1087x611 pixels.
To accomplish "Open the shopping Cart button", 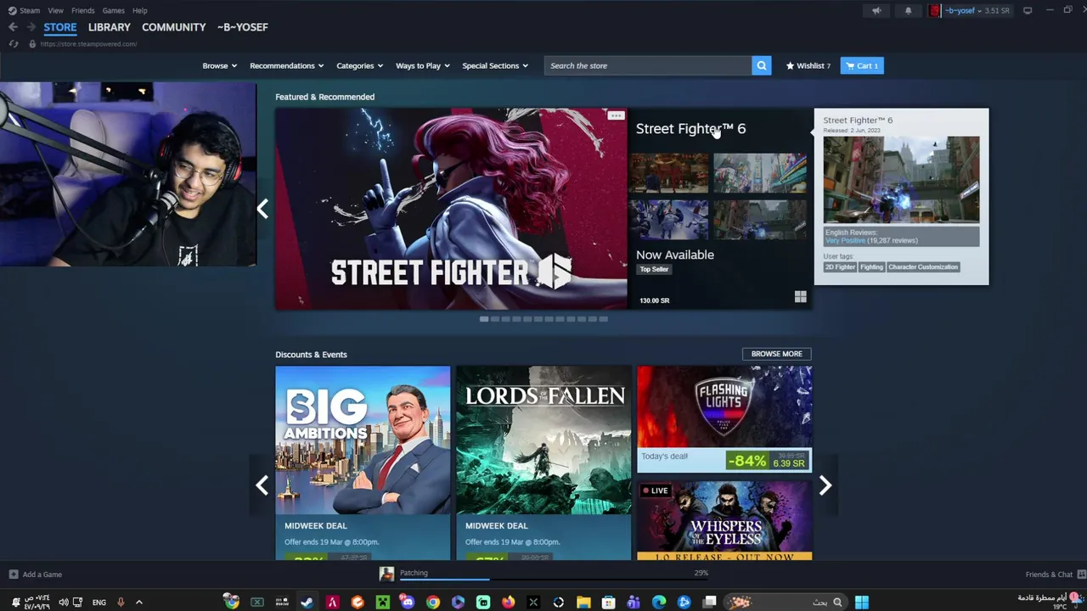I will point(862,65).
